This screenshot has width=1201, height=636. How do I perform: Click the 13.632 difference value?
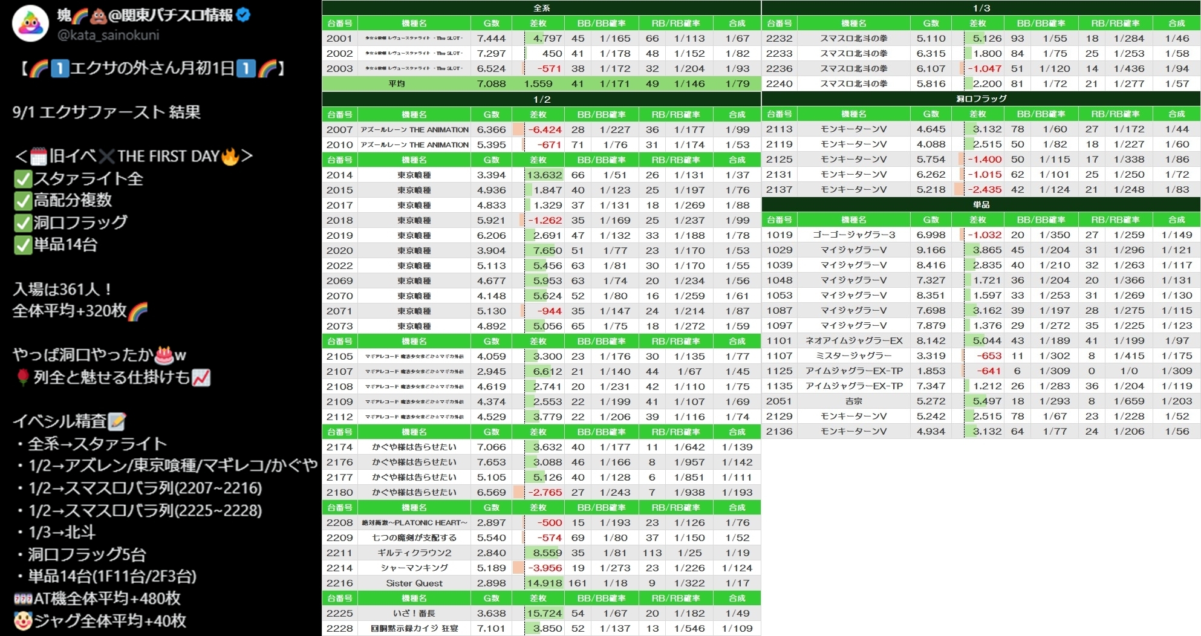click(544, 175)
